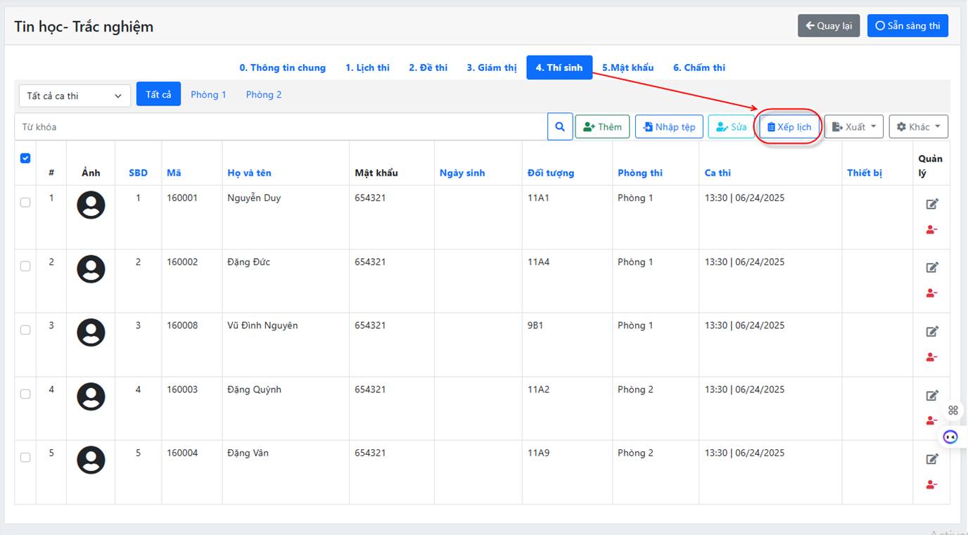This screenshot has height=535, width=968.
Task: Check the box for Đặng Đức
Action: pyautogui.click(x=25, y=266)
